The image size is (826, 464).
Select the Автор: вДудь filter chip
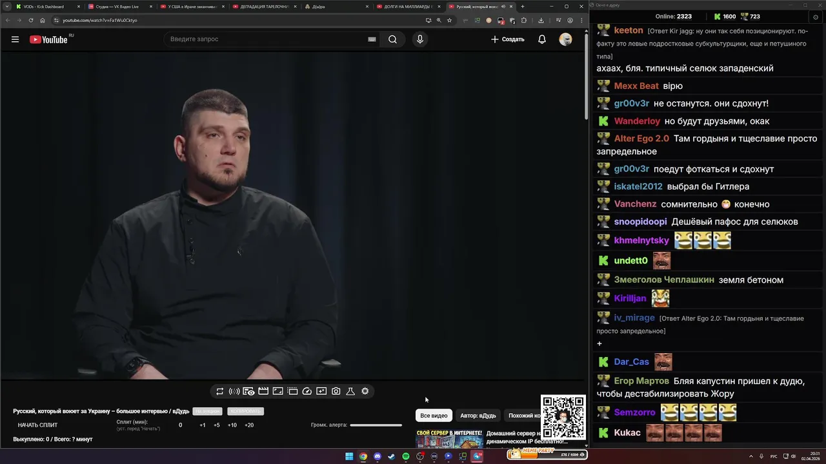478,416
